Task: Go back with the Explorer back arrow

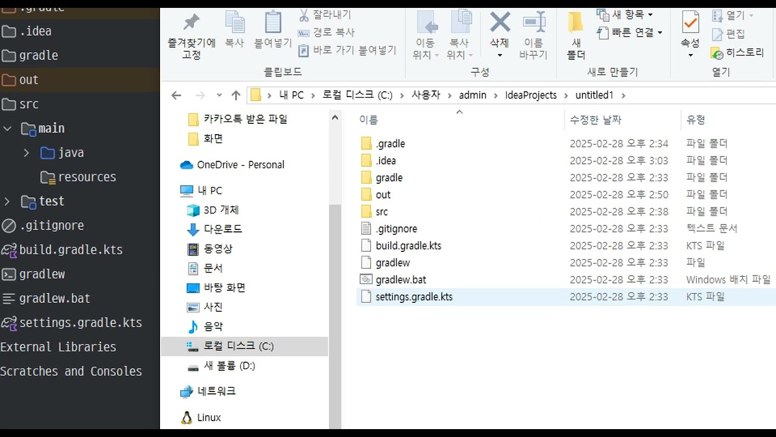Action: click(176, 95)
